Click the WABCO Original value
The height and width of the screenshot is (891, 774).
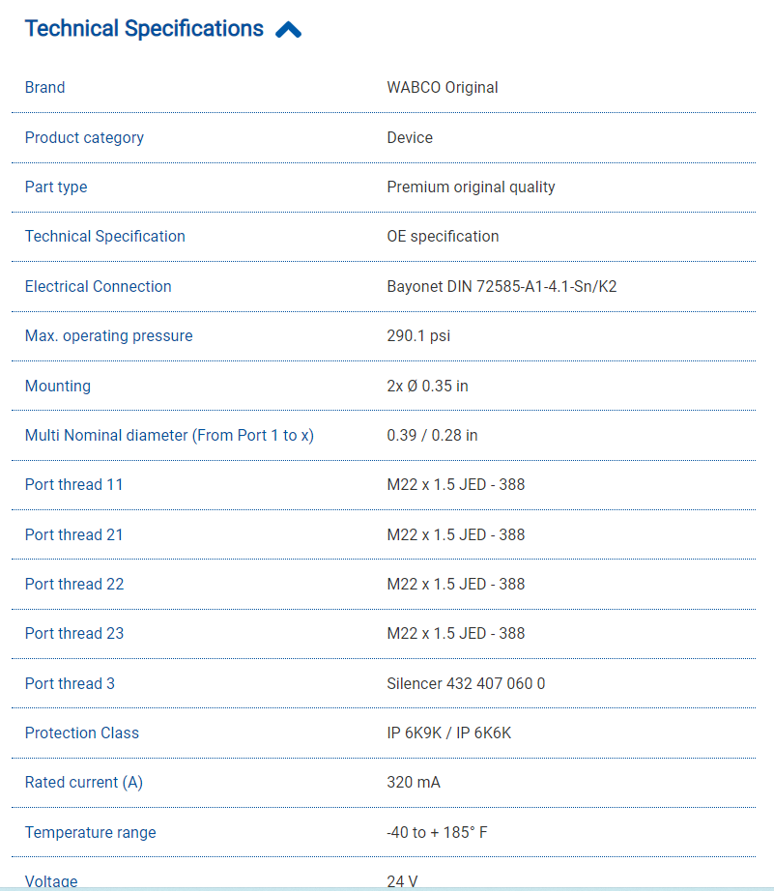[x=443, y=88]
